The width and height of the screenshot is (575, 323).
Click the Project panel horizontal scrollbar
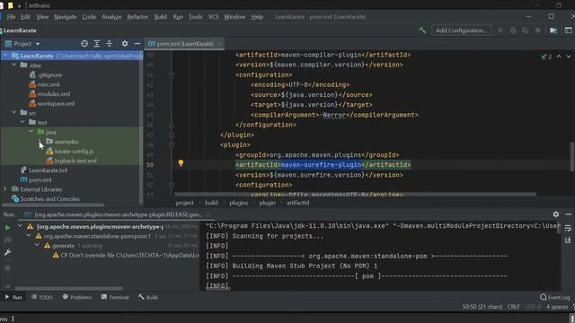(x=53, y=205)
